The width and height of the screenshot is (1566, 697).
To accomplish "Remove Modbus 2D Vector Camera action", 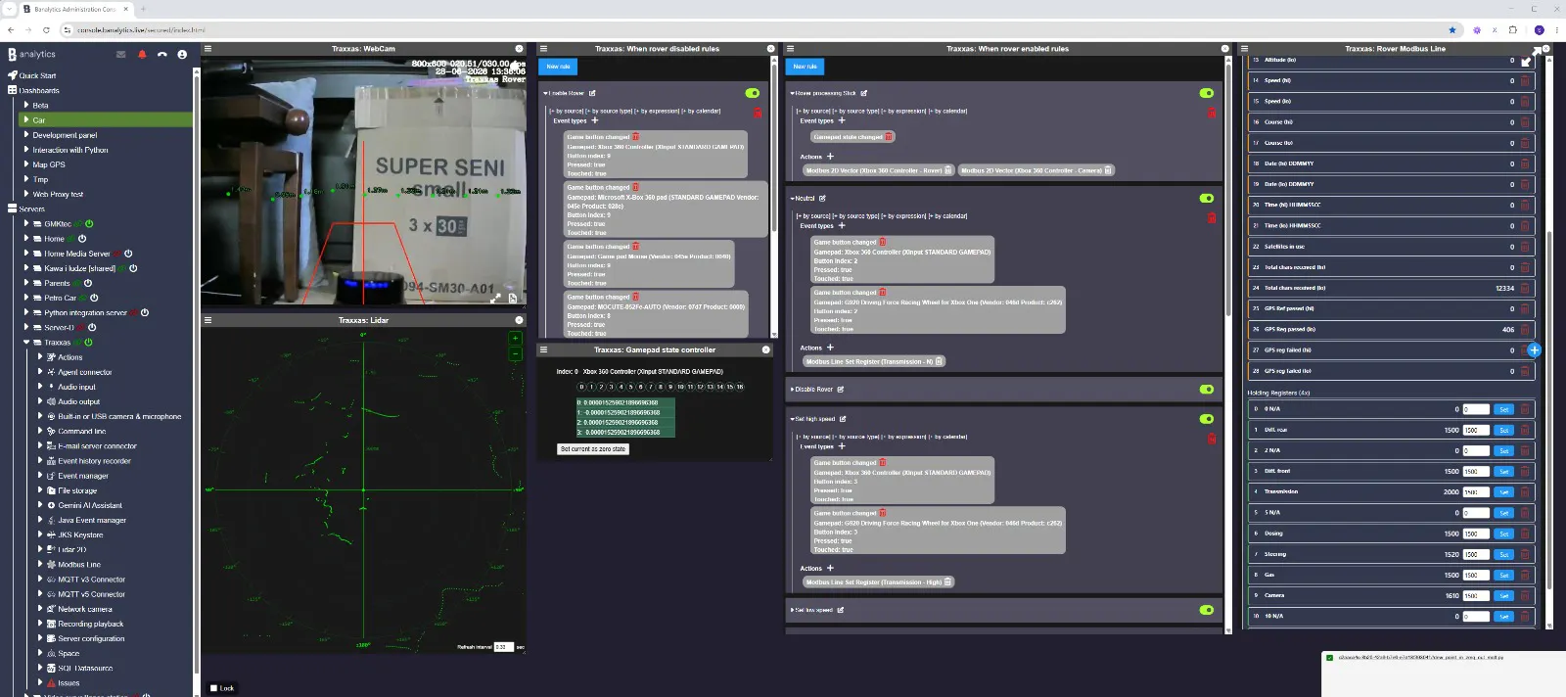I will click(1108, 170).
